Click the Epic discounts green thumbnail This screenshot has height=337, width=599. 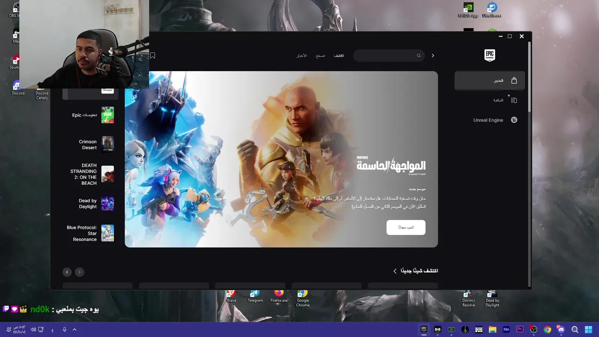pyautogui.click(x=108, y=115)
